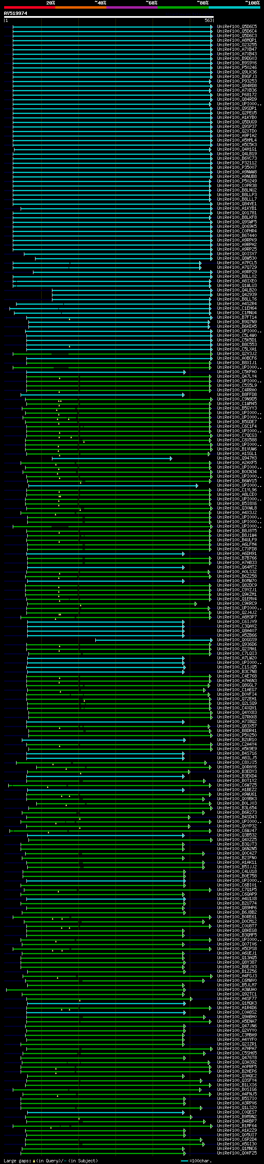Click the purple ~60% identity legend segment
This screenshot has height=1164, width=264.
(x=132, y=7)
